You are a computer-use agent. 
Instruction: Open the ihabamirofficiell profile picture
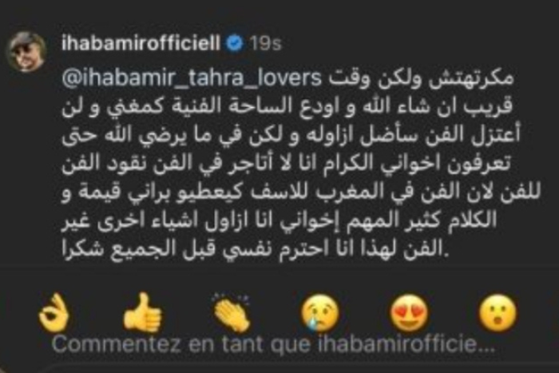pyautogui.click(x=27, y=50)
